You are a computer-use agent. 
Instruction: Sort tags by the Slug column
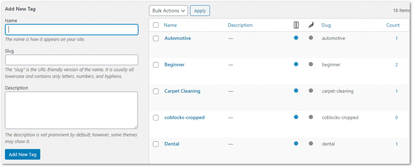point(326,25)
